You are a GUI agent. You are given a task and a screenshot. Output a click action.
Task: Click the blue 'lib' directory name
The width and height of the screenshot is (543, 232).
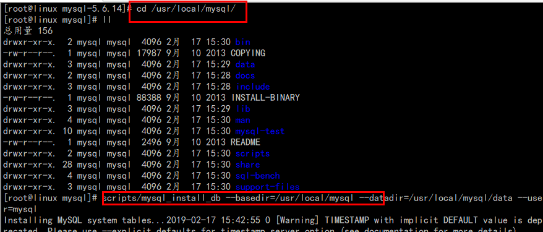(243, 109)
